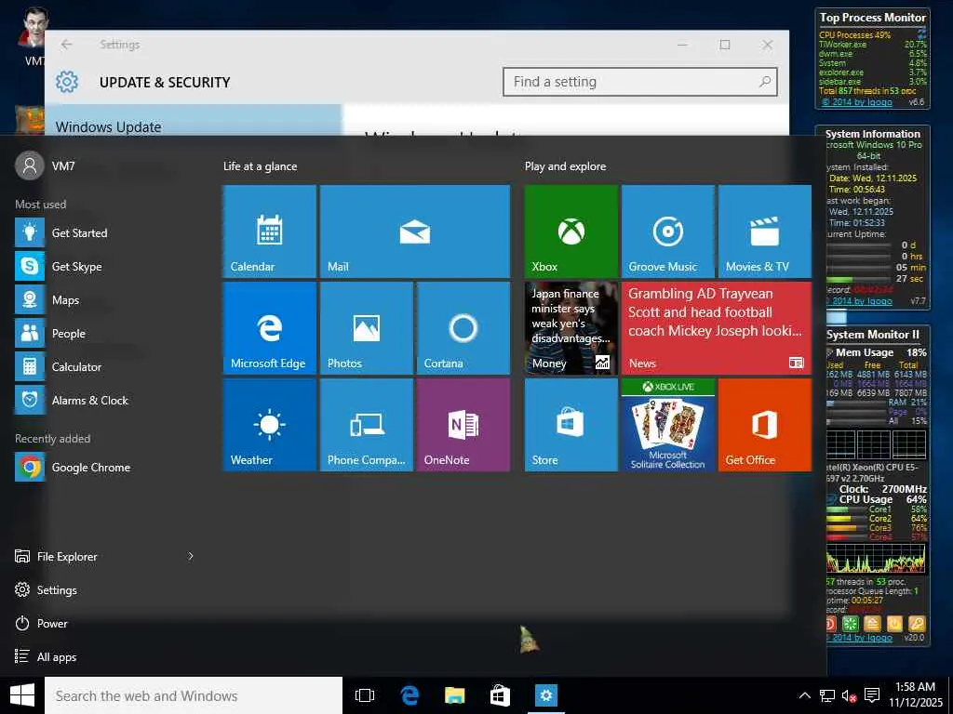953x714 pixels.
Task: Click the key icon in System Monitor II
Action: (x=917, y=624)
